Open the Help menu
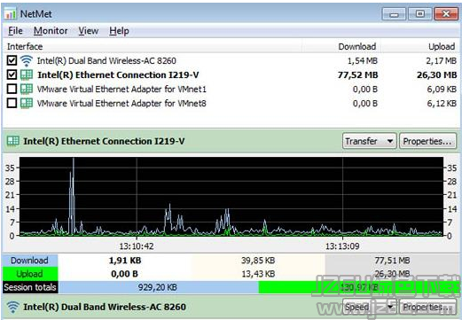Image resolution: width=462 pixels, height=320 pixels. tap(119, 31)
